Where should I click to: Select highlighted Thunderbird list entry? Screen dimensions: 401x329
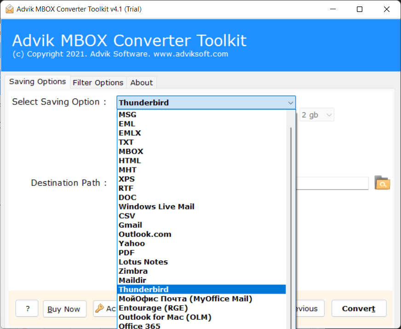coord(201,289)
